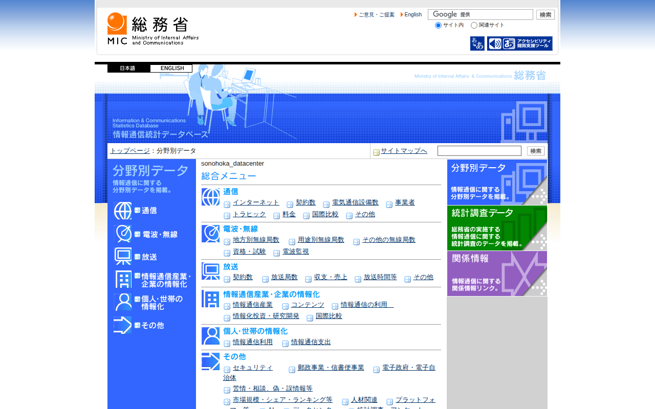Click the arrow icon for その他 in sidebar

[x=123, y=325]
